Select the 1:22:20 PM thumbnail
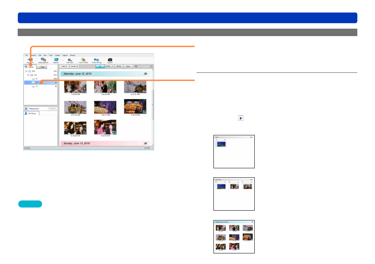375x264 pixels. pyautogui.click(x=75, y=87)
